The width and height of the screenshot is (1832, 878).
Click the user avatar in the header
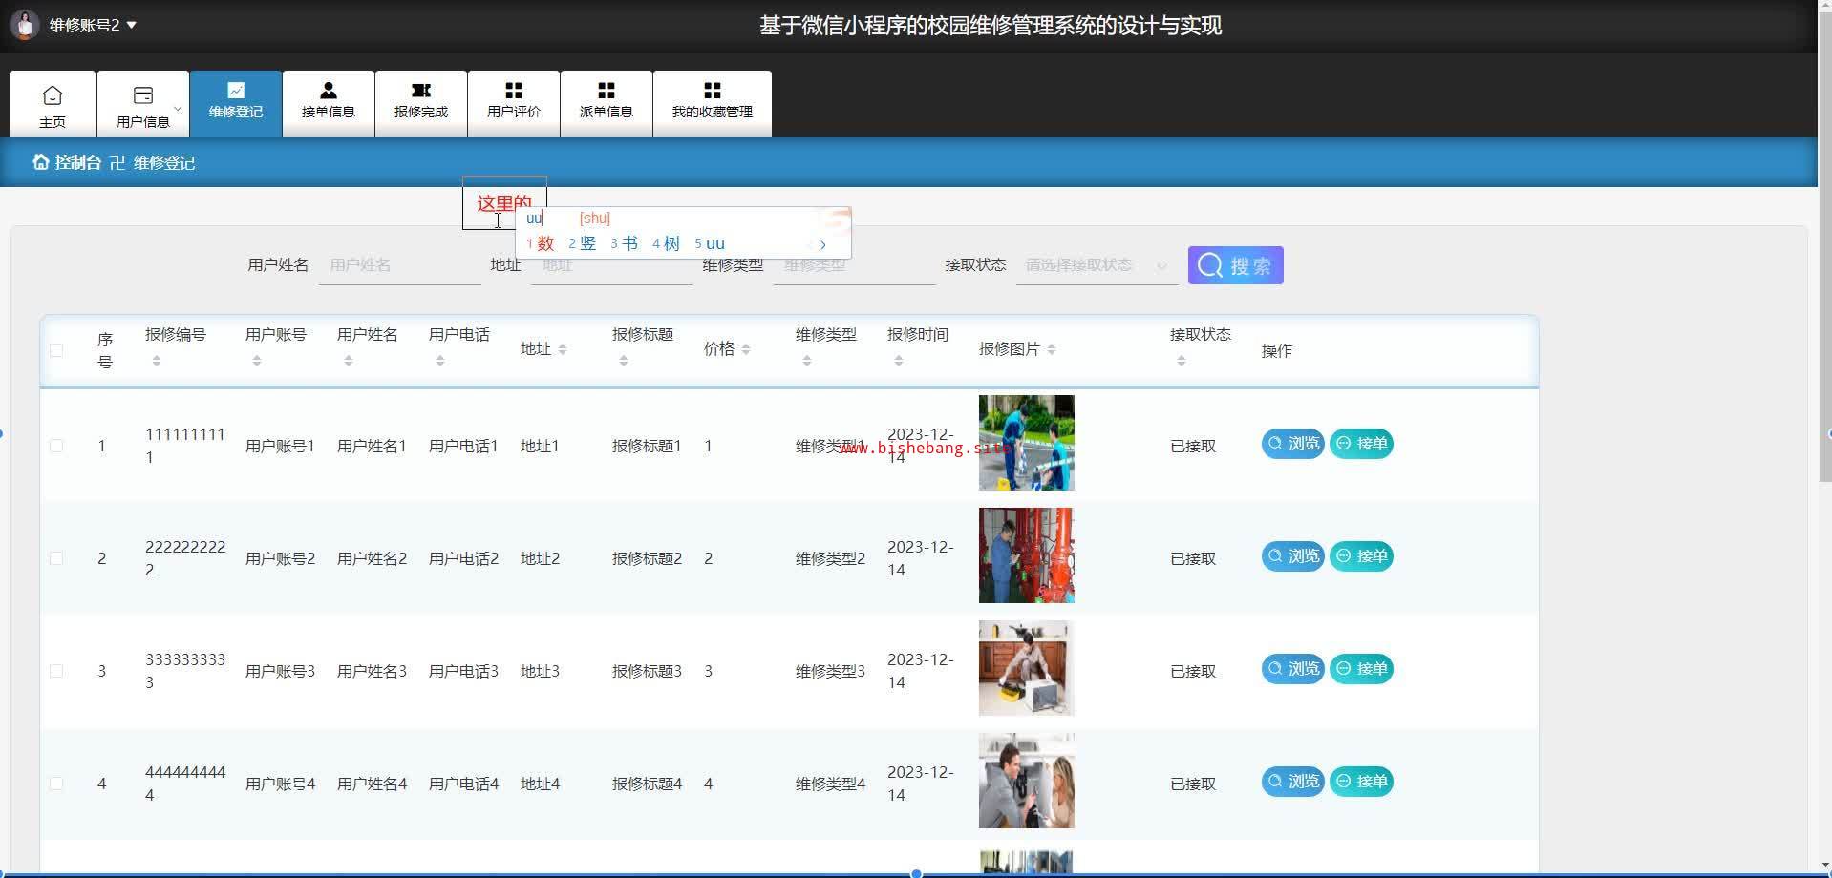[25, 25]
